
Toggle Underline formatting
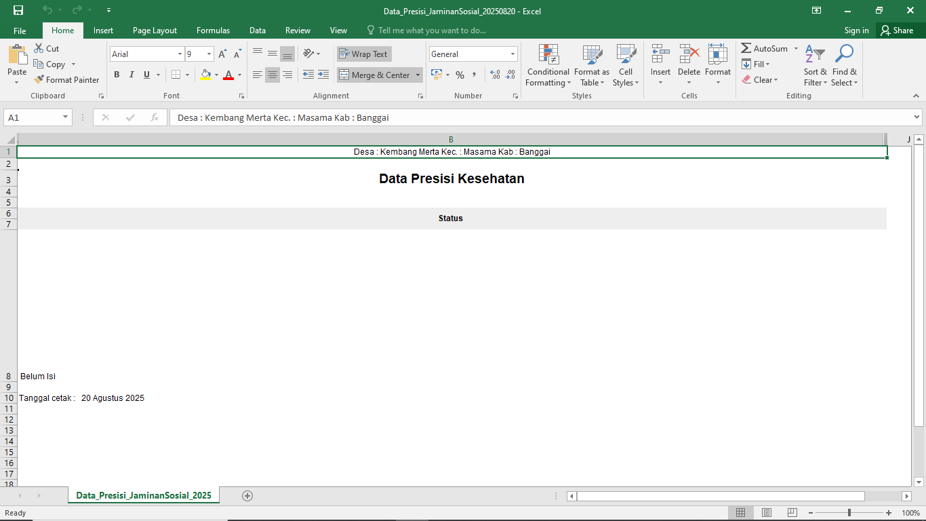pyautogui.click(x=146, y=75)
